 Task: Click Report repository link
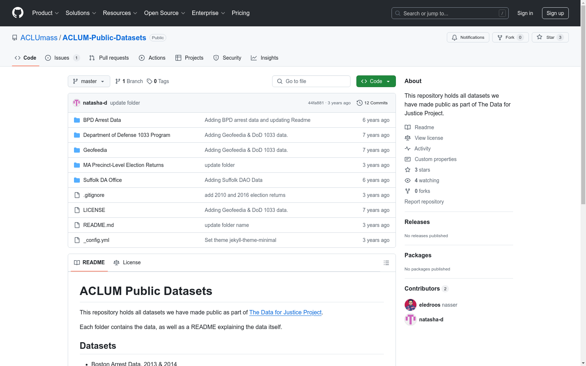[424, 202]
